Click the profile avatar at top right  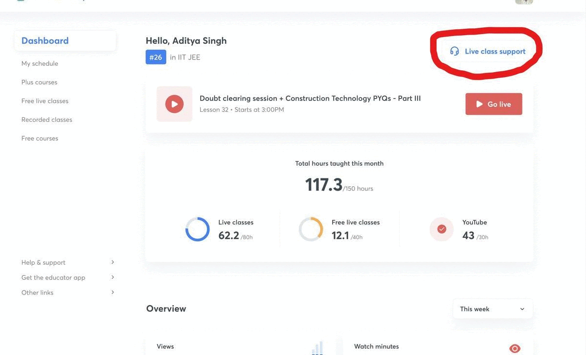point(524,2)
